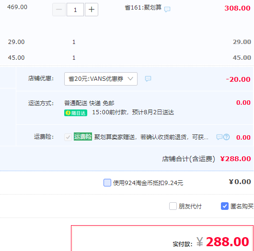Screen dimensions: 254x251
Task: Open the message icon in 运费险 row
Action: (x=219, y=137)
